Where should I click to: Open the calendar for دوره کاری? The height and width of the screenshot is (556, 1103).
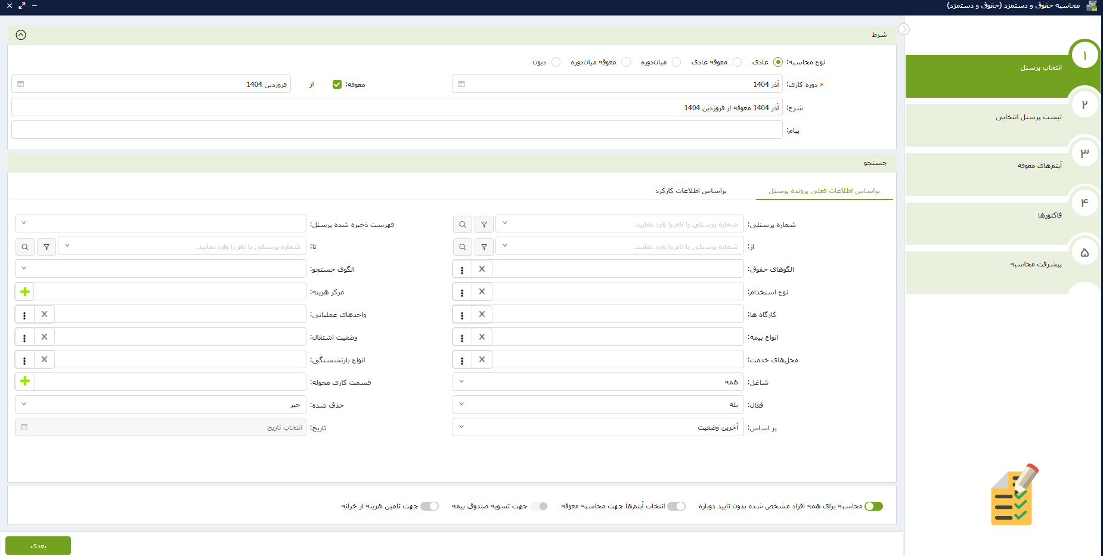point(461,84)
